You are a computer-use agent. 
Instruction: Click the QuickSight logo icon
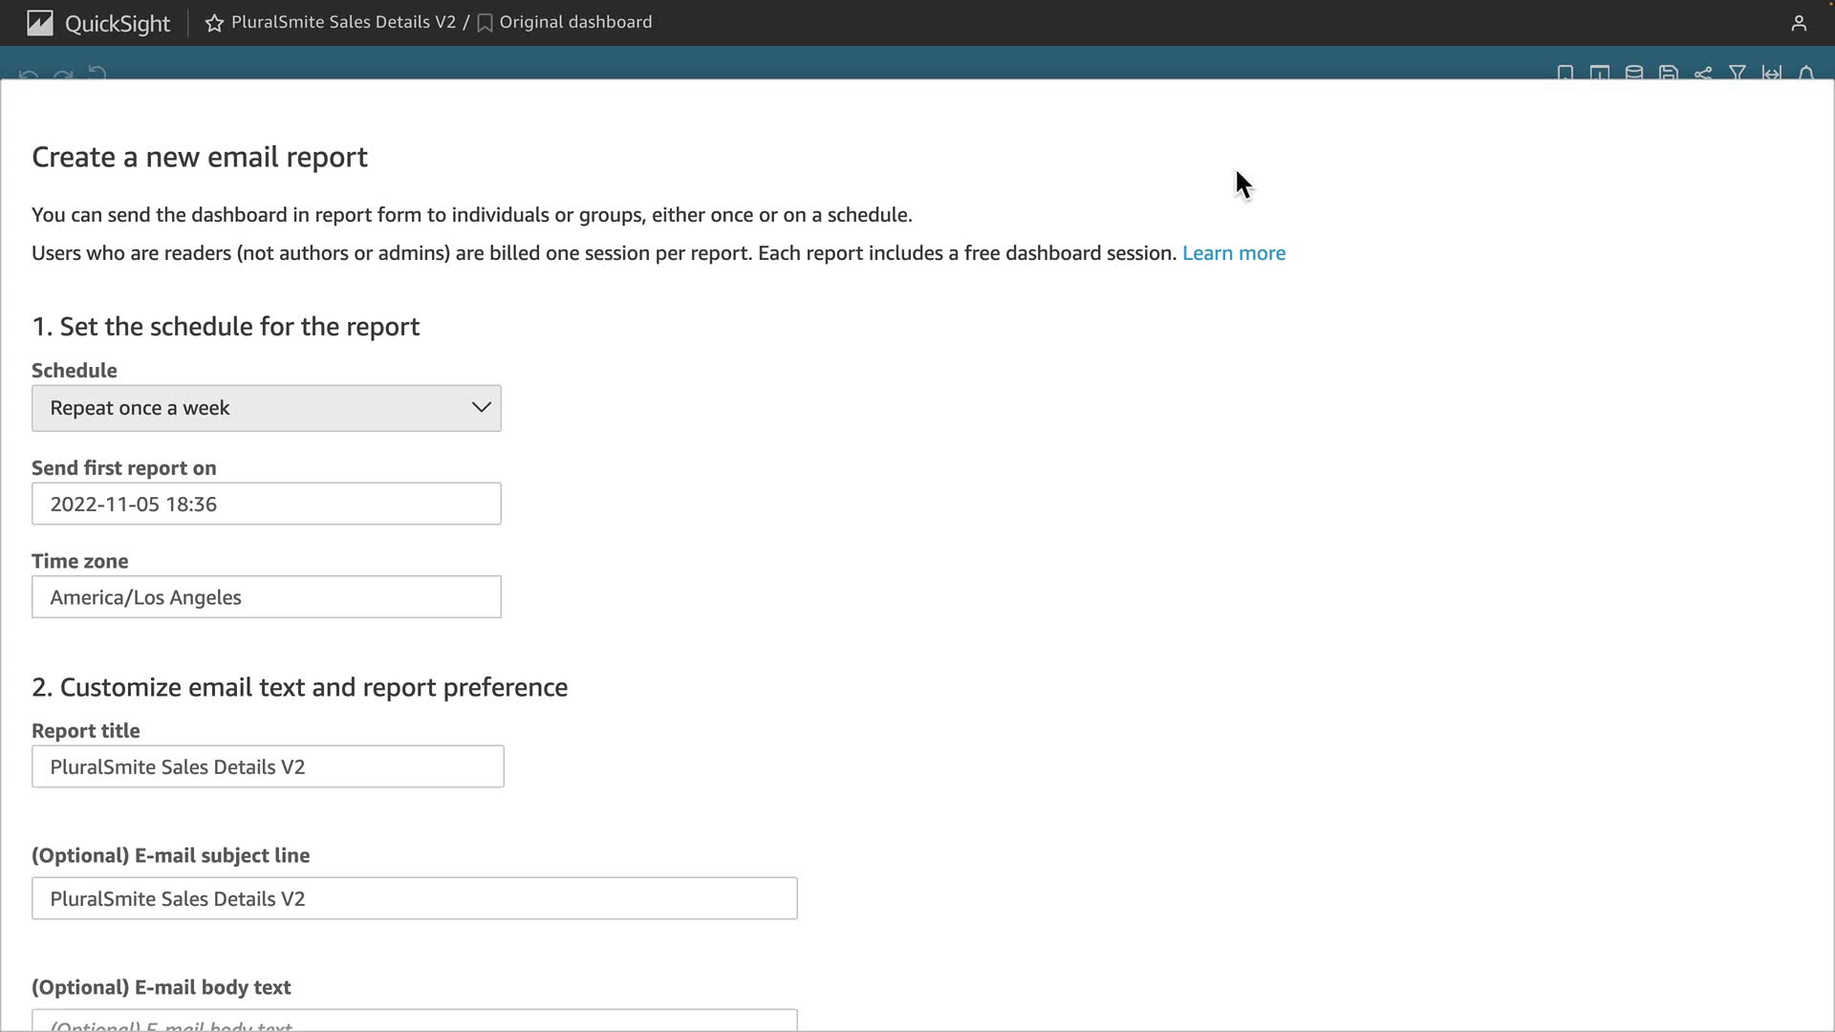pos(39,23)
